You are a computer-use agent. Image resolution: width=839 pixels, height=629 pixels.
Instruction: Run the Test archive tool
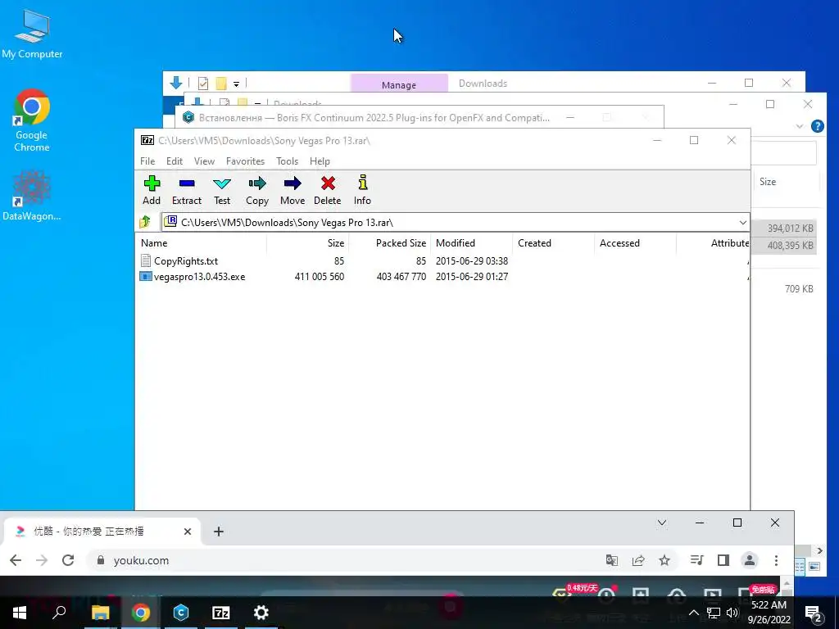[x=221, y=190]
